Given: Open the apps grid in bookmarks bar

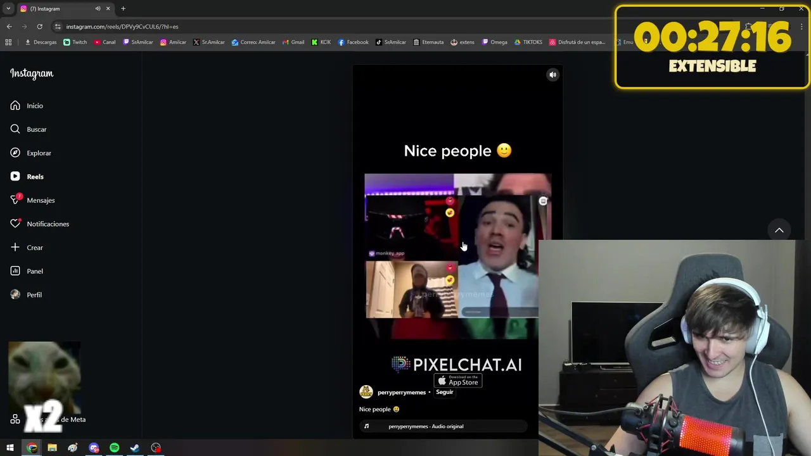Looking at the screenshot, I should (x=8, y=42).
